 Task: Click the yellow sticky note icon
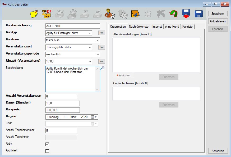point(34,14)
